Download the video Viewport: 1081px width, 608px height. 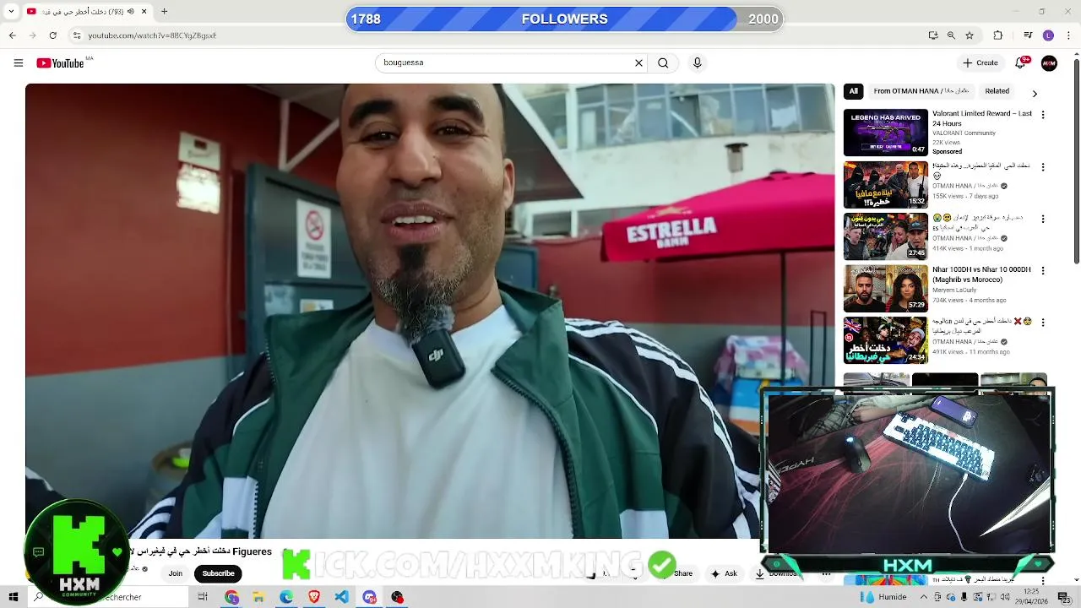click(x=776, y=573)
